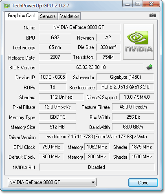The height and width of the screenshot is (195, 167).
Task: Minimize the GPU-Z window
Action: pos(127,4)
